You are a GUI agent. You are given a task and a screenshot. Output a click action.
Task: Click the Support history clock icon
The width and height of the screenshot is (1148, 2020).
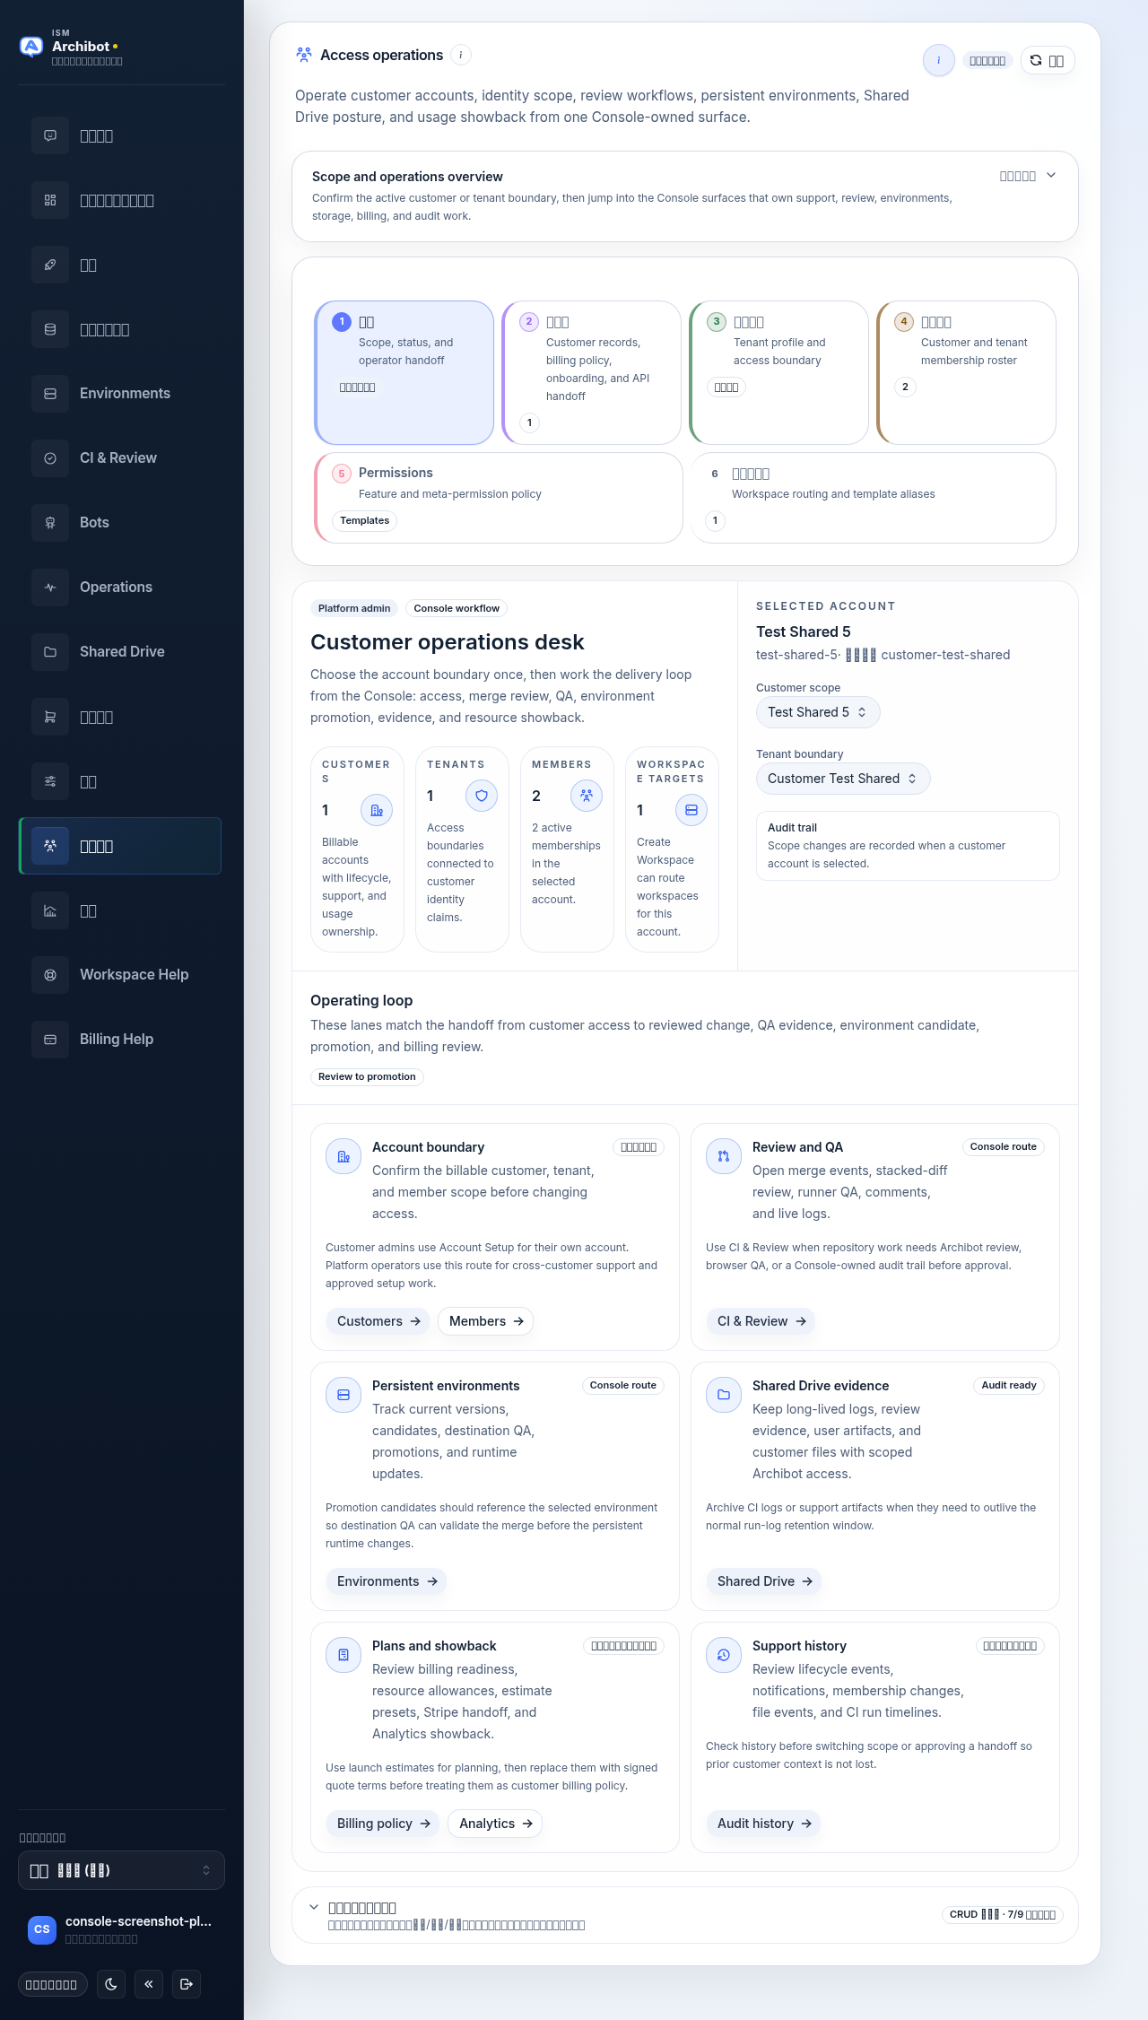tap(724, 1655)
